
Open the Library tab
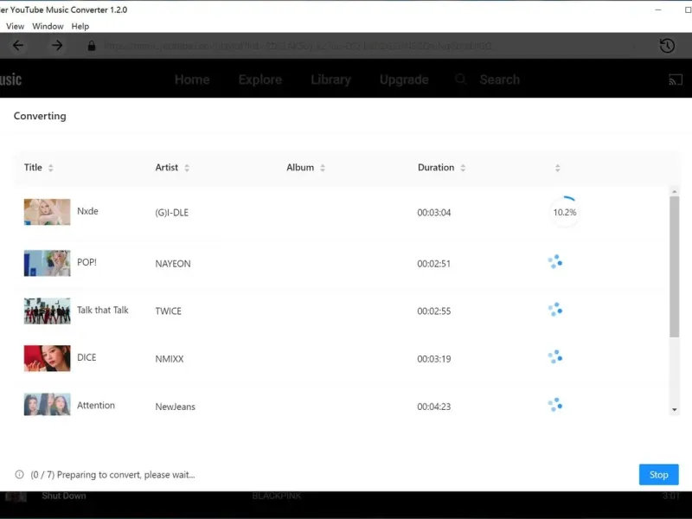[x=330, y=80]
